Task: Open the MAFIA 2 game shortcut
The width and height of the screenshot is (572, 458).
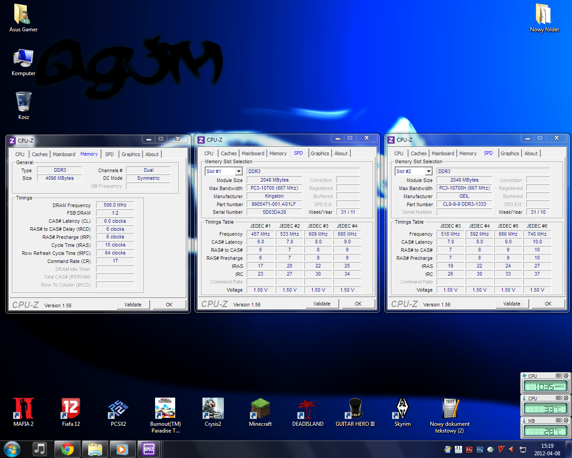Action: click(23, 409)
